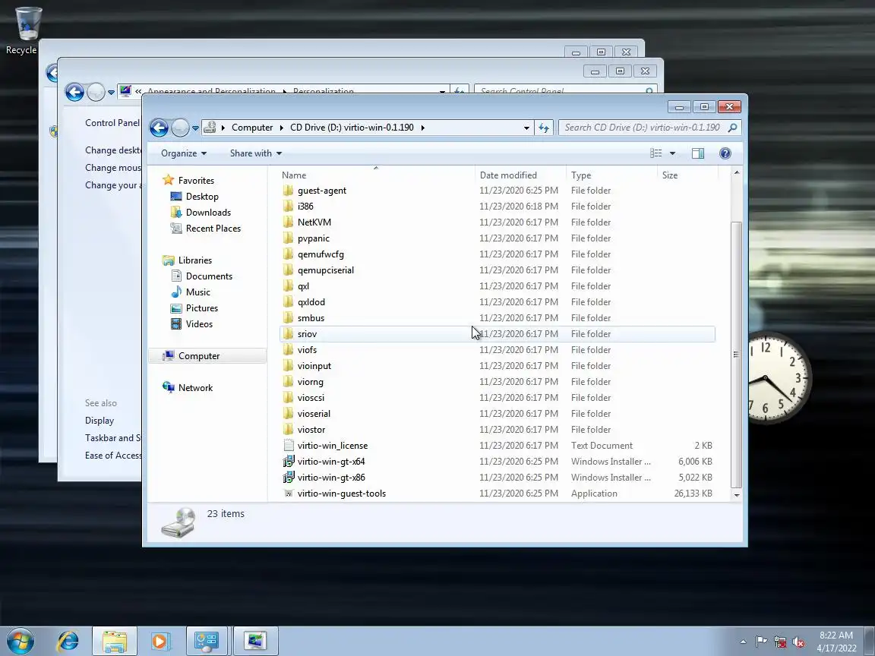Go back in the CD Drive Explorer window
The width and height of the screenshot is (875, 656).
coord(159,128)
